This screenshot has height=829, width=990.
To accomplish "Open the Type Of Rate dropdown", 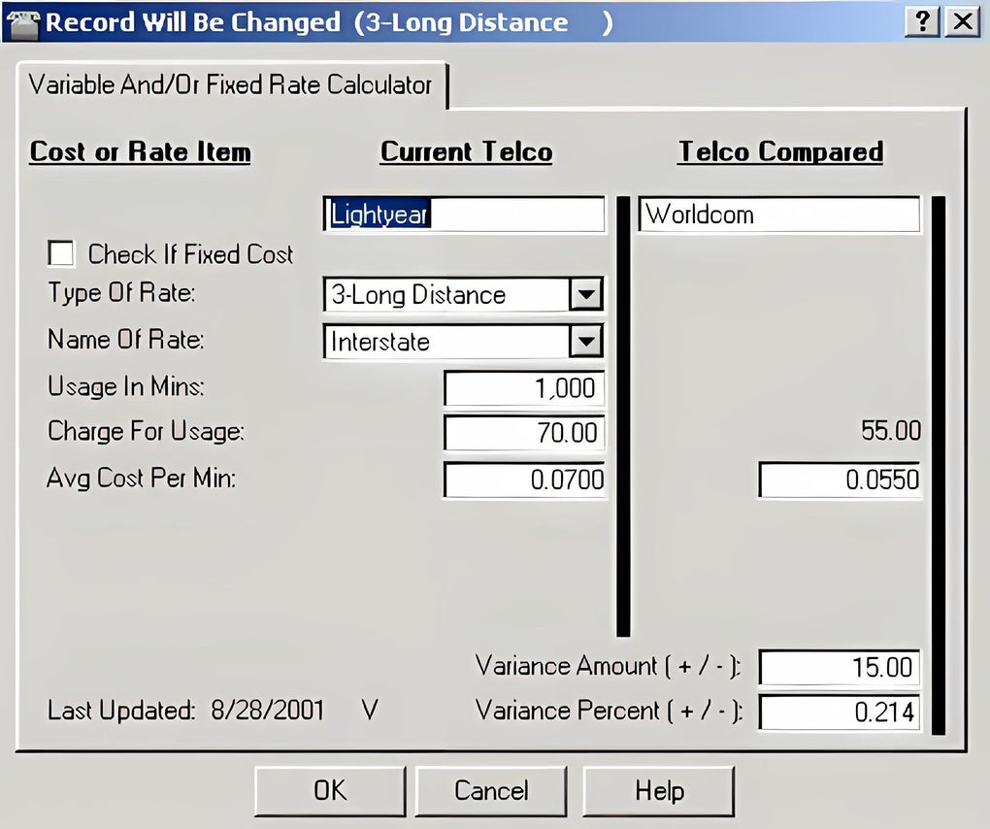I will tap(587, 294).
